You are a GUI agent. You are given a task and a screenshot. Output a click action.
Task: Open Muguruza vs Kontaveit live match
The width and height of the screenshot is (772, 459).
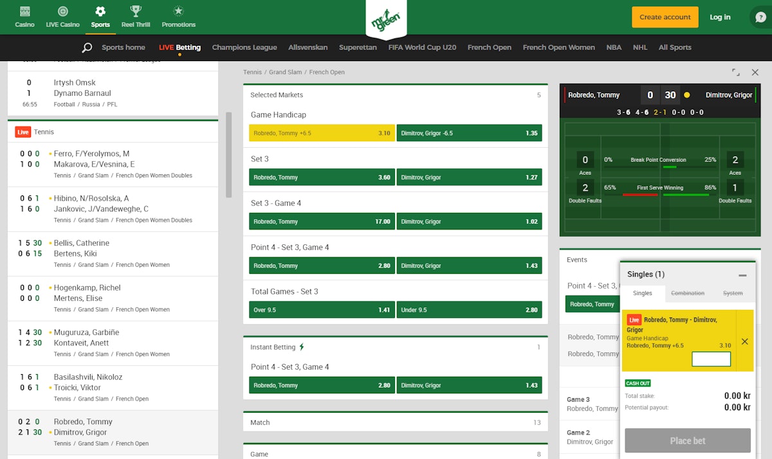pyautogui.click(x=113, y=343)
